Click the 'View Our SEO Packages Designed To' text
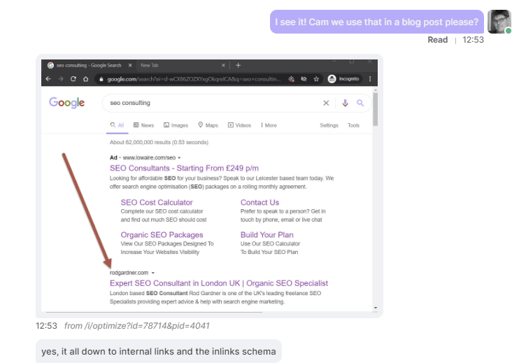Viewport: 519px width, 363px height. pyautogui.click(x=166, y=248)
